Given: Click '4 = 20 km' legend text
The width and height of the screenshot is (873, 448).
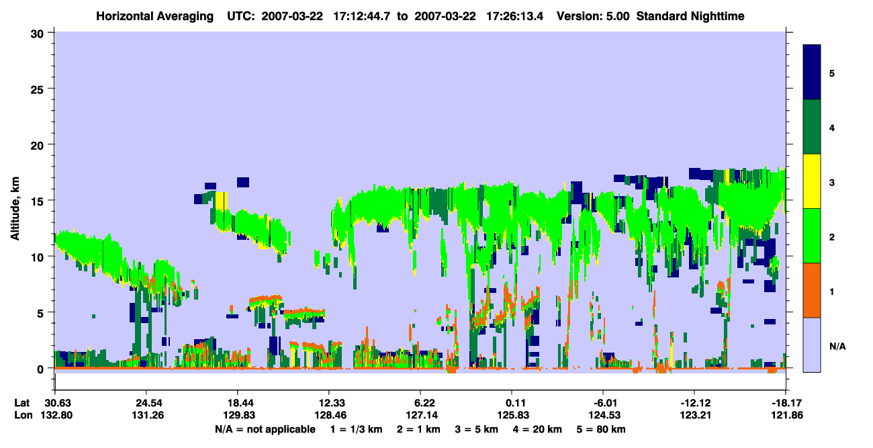Looking at the screenshot, I should point(539,429).
